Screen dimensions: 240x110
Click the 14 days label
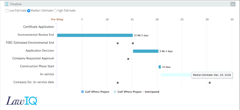click(x=166, y=67)
